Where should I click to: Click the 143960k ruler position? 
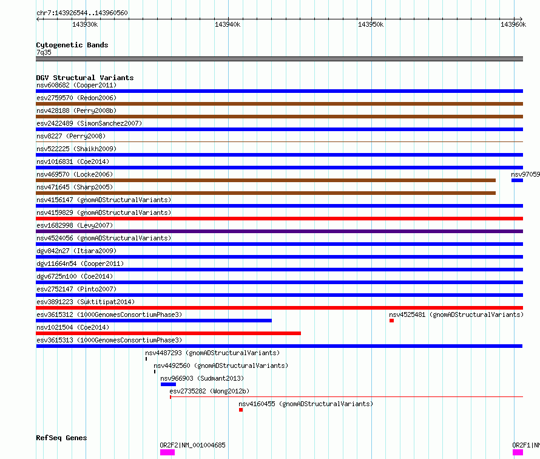(x=513, y=24)
